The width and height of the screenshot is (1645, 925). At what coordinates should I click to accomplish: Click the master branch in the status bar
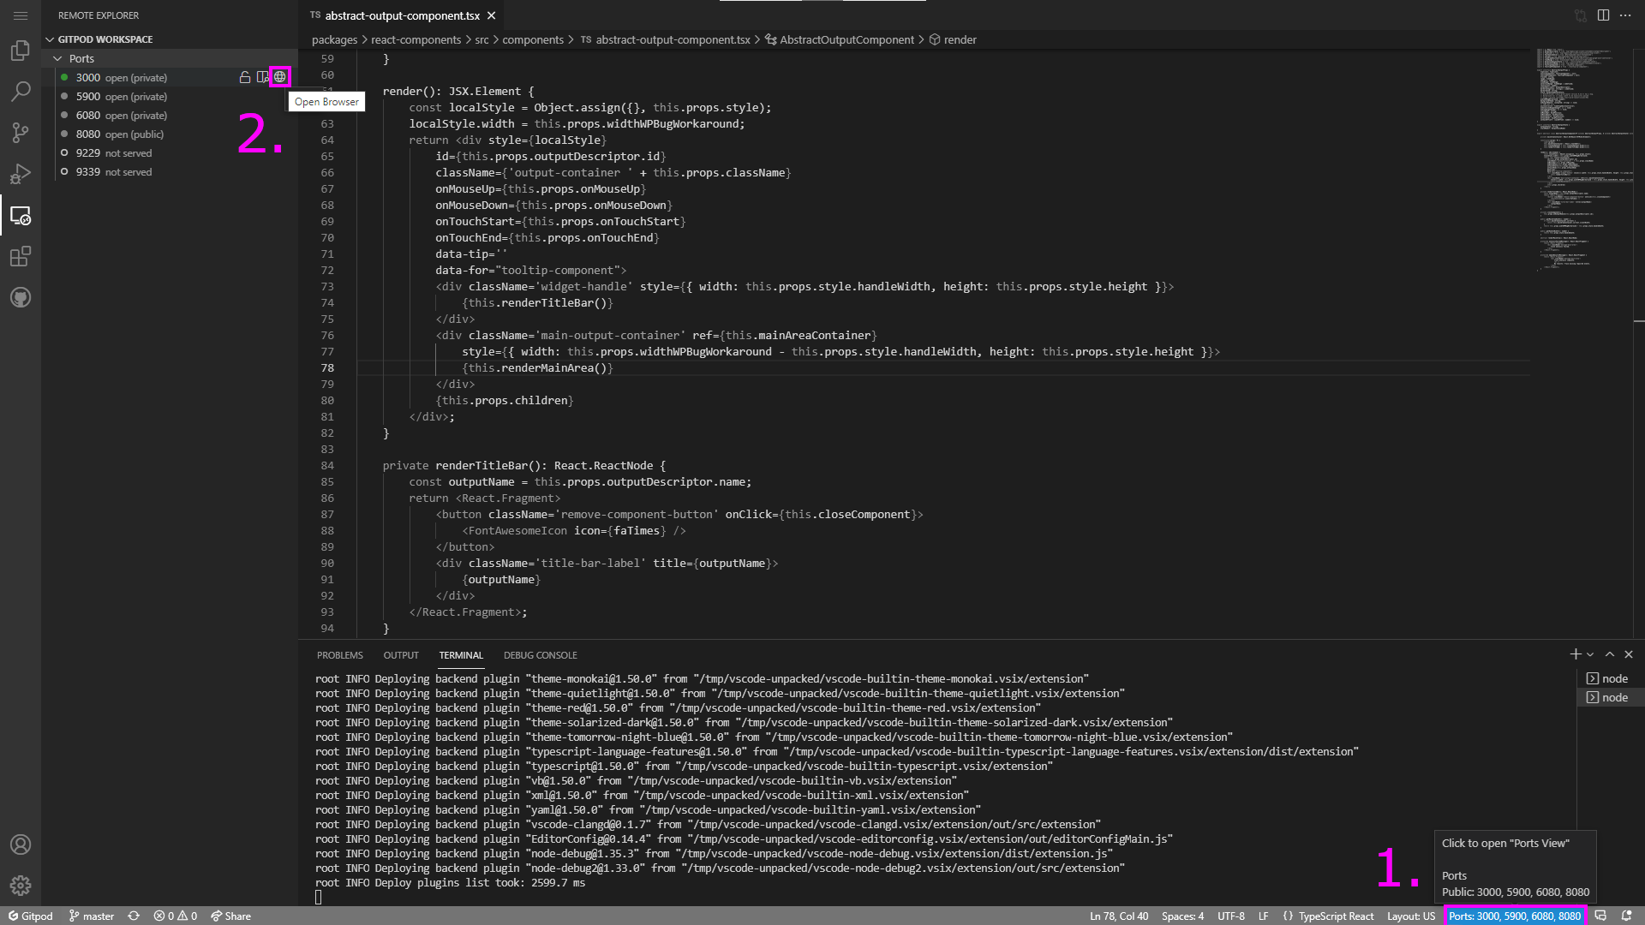pyautogui.click(x=92, y=916)
